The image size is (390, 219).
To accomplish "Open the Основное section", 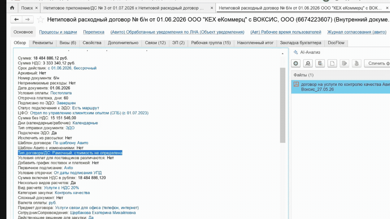I will [23, 32].
